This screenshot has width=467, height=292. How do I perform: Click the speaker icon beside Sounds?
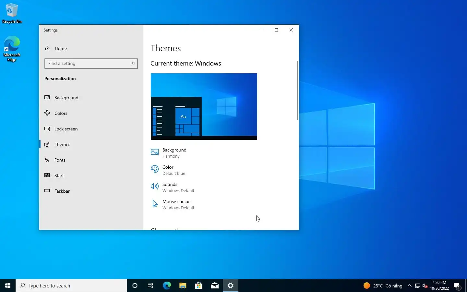155,186
